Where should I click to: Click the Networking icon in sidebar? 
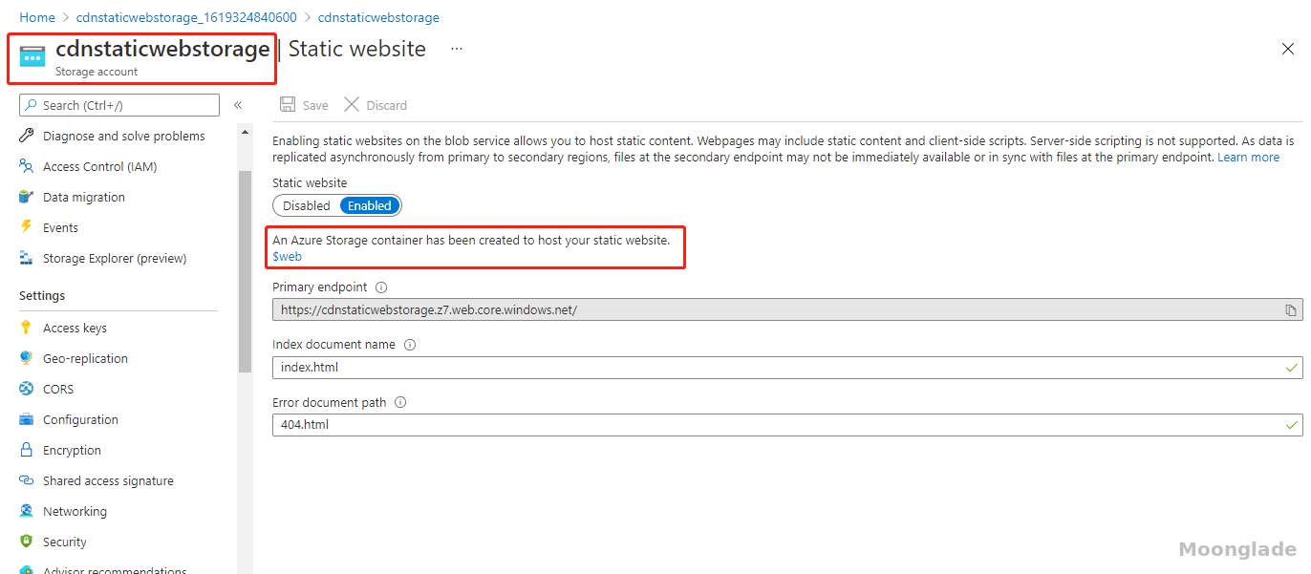coord(27,511)
